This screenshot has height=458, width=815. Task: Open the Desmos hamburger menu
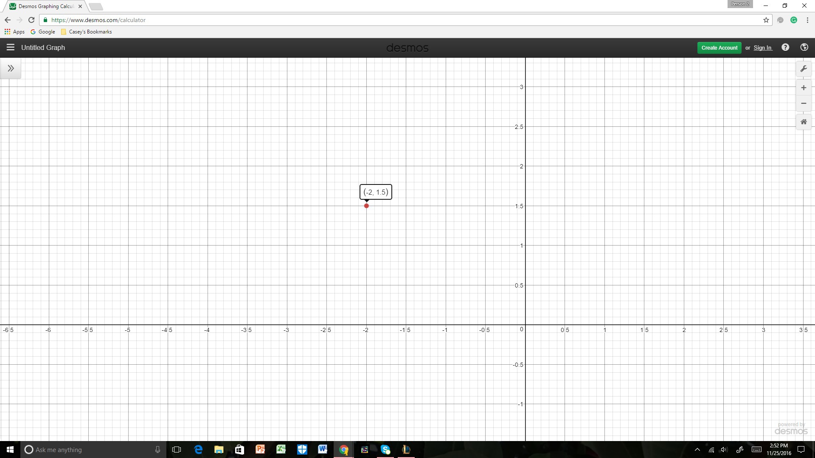[x=11, y=47]
